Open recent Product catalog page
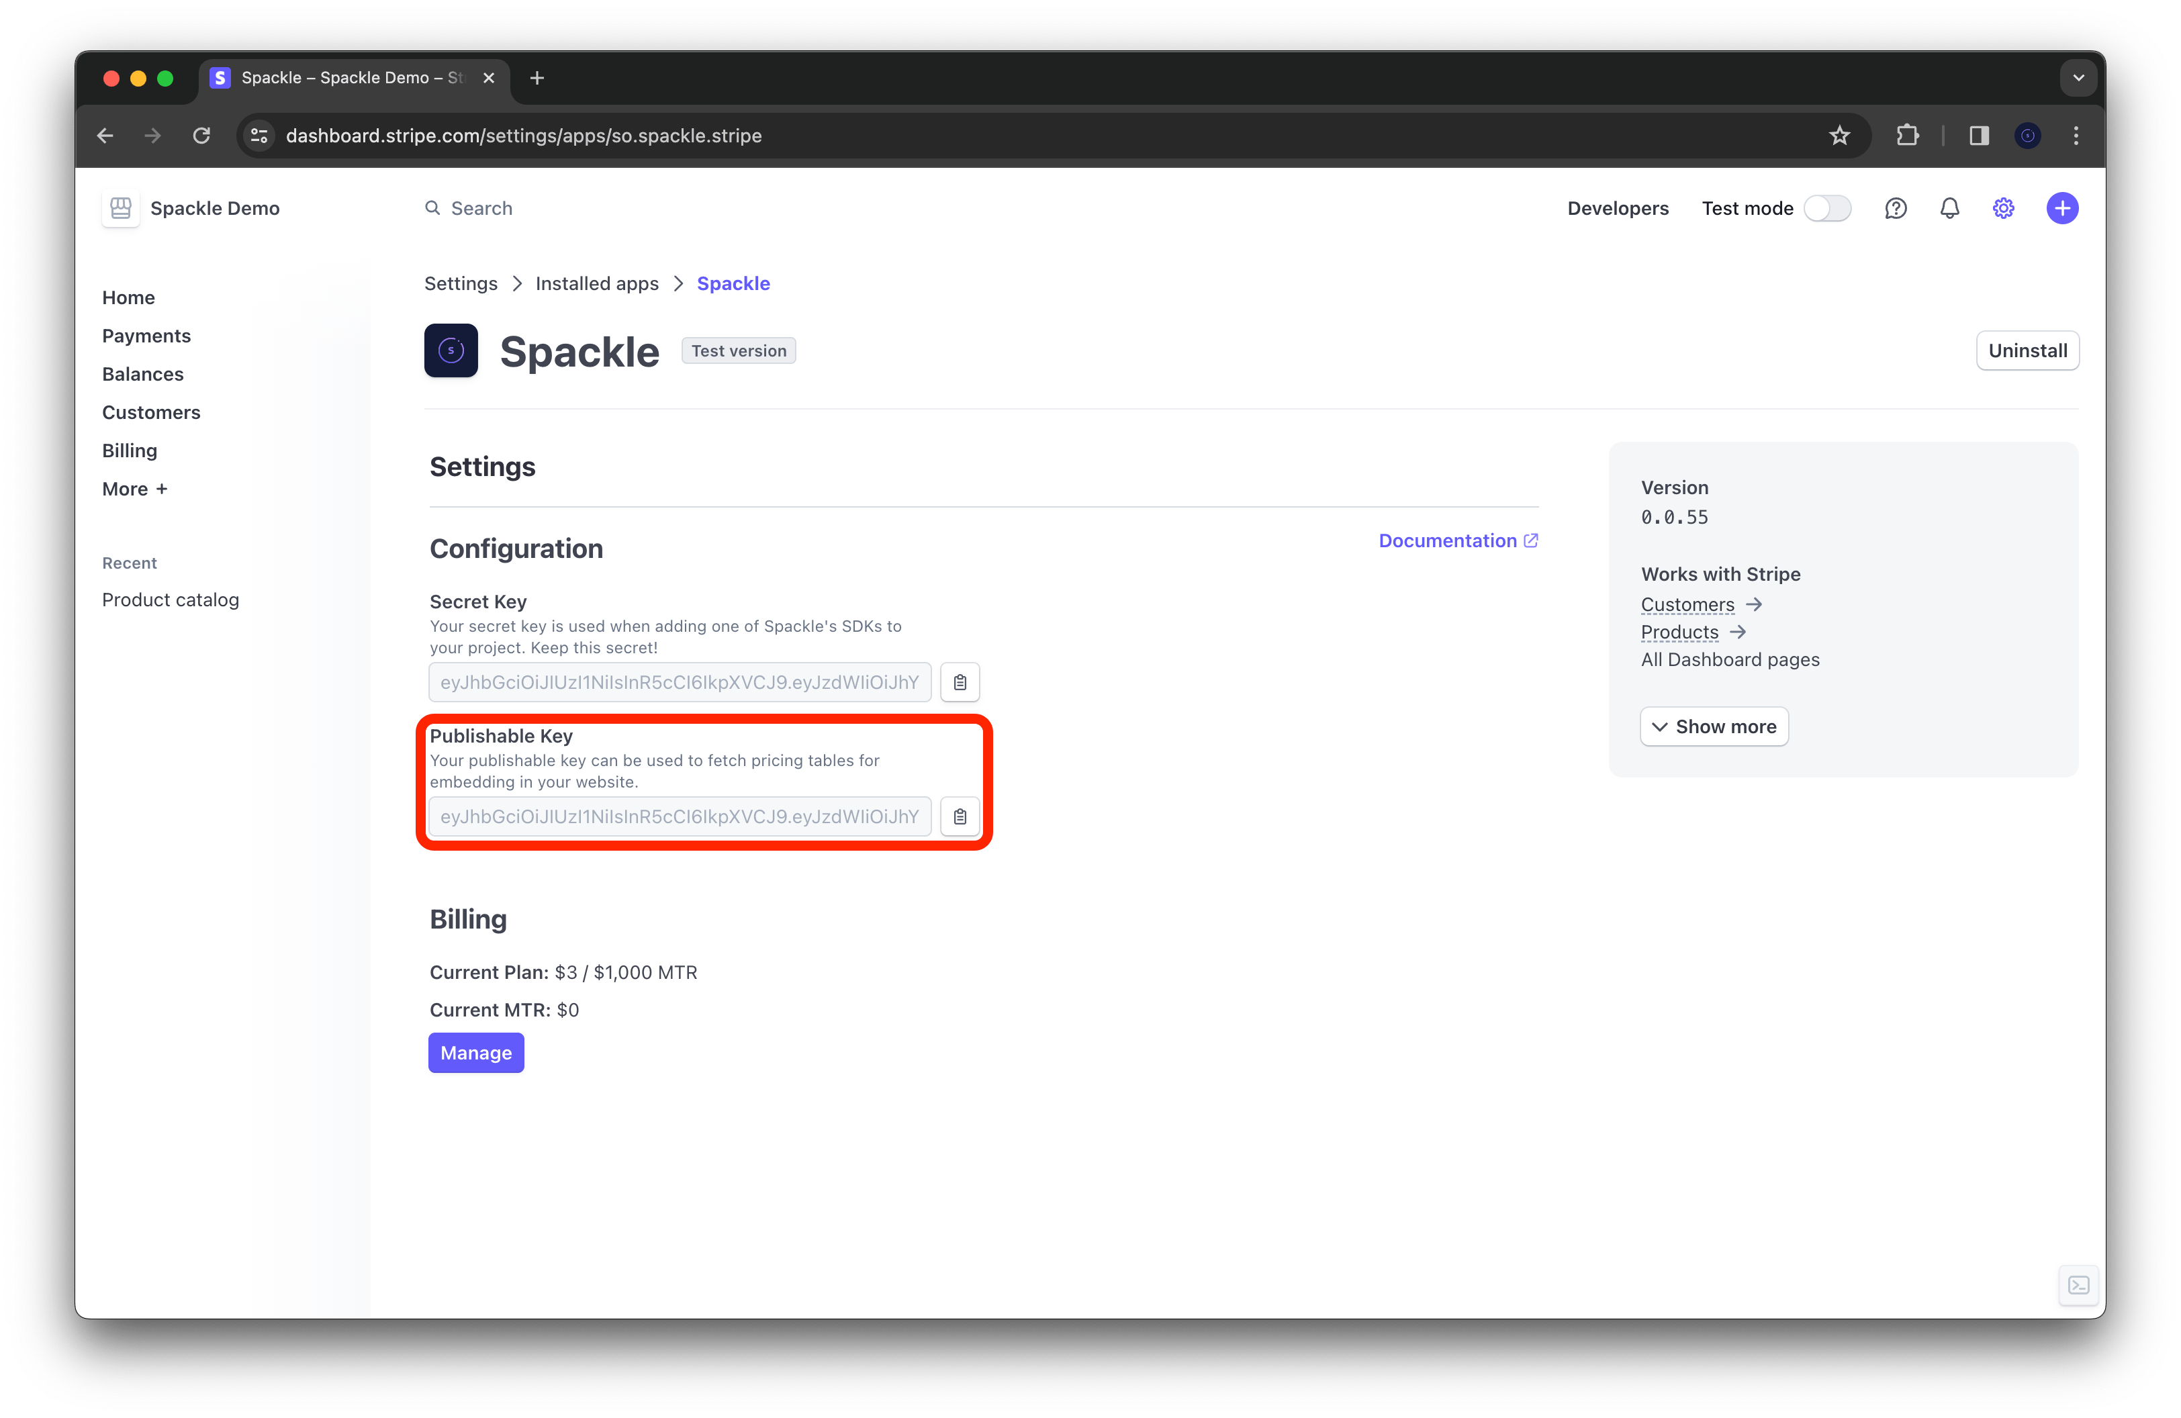The image size is (2181, 1418). (171, 600)
